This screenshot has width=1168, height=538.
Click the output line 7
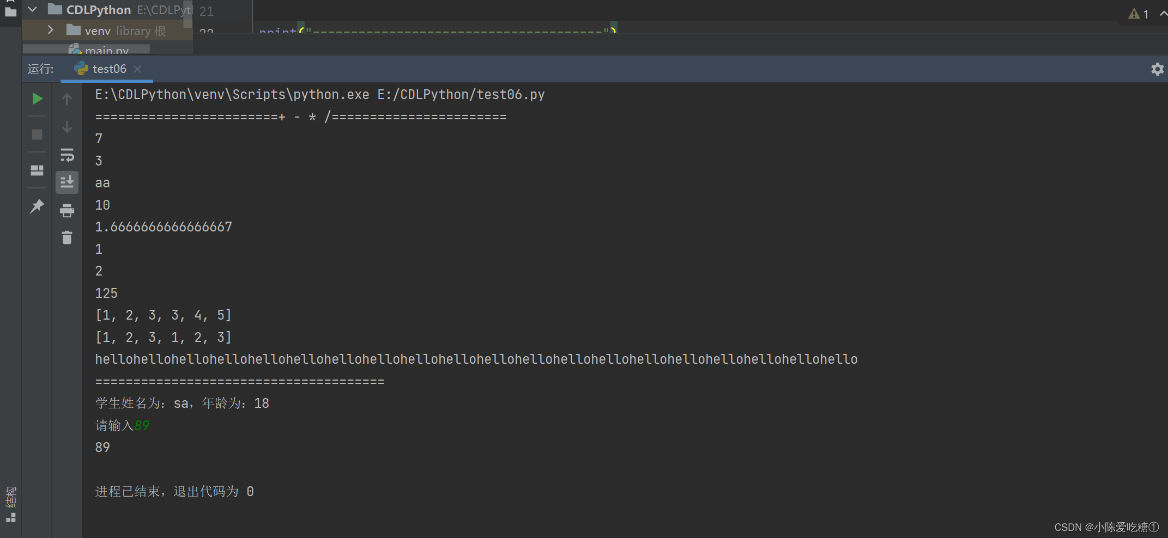(99, 139)
